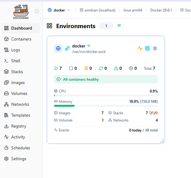This screenshot has width=191, height=178.
Task: Open the Stacks row in card
Action: pos(133,113)
